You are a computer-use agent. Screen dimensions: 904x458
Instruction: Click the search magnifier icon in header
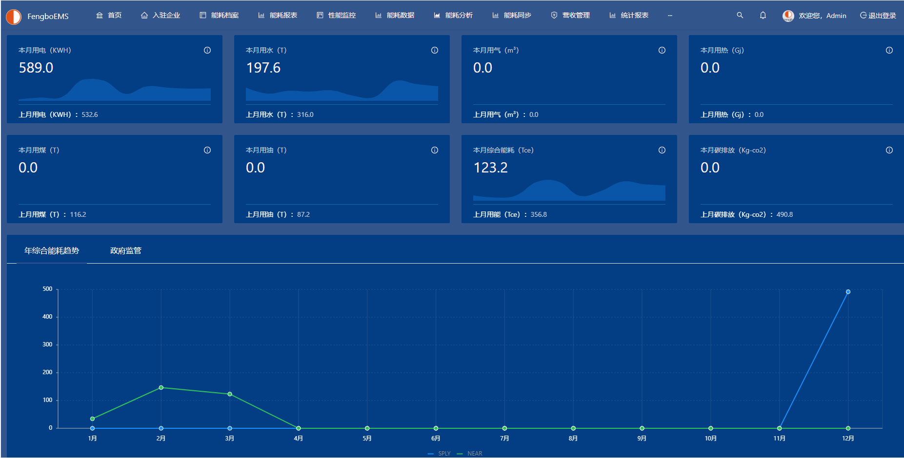coord(740,16)
